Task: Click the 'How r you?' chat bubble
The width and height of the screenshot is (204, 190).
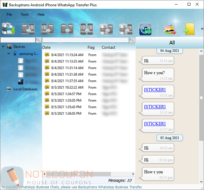Action: [x=157, y=75]
